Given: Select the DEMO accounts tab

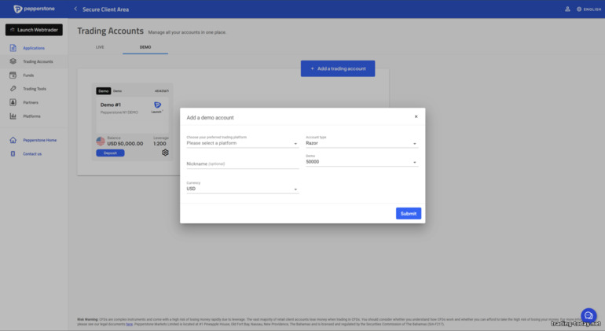Looking at the screenshot, I should (145, 47).
